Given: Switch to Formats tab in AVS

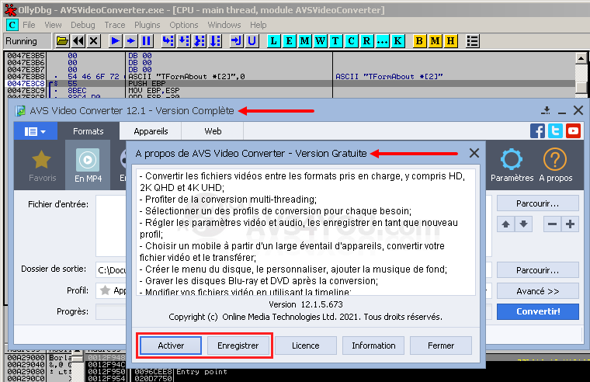Looking at the screenshot, I should (88, 131).
